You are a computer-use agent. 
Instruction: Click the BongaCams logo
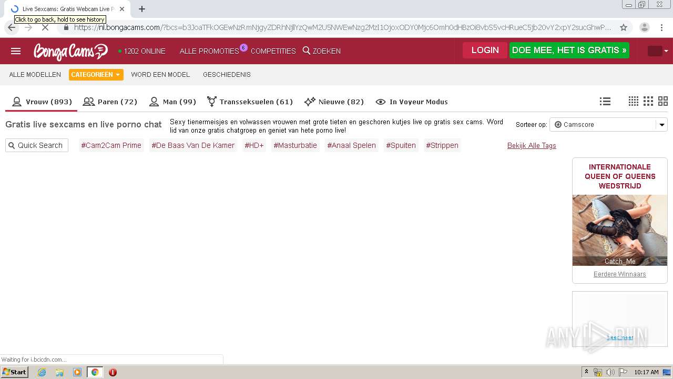pos(70,51)
